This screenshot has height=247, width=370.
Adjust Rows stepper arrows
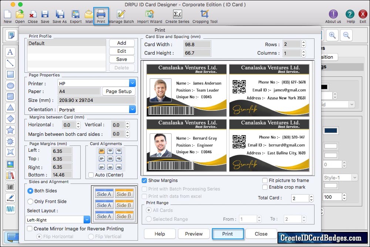[303, 44]
